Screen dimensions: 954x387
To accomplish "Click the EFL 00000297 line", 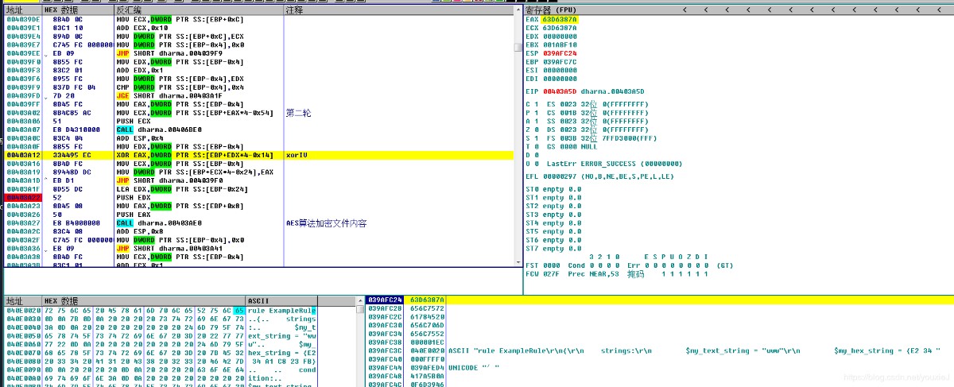I will tap(600, 176).
